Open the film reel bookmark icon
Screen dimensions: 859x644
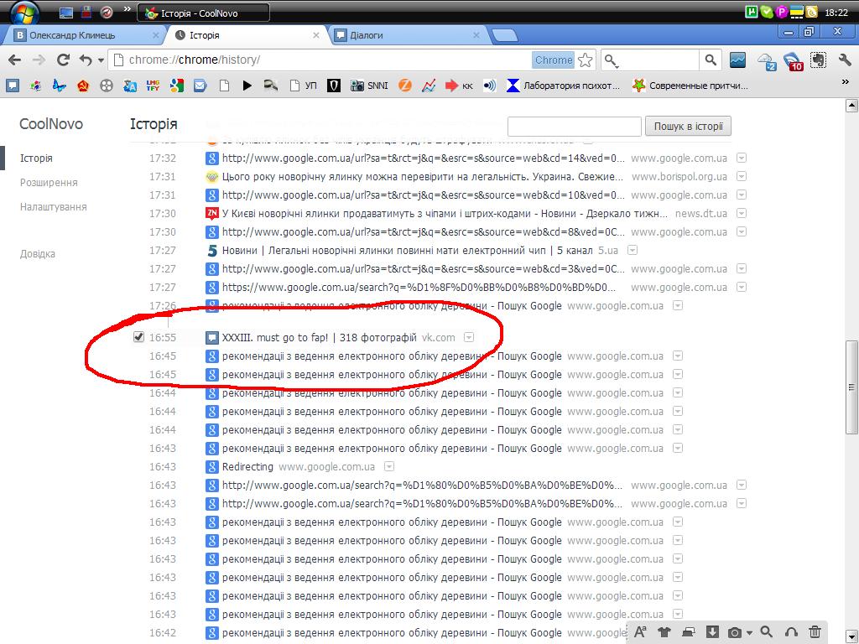click(107, 86)
